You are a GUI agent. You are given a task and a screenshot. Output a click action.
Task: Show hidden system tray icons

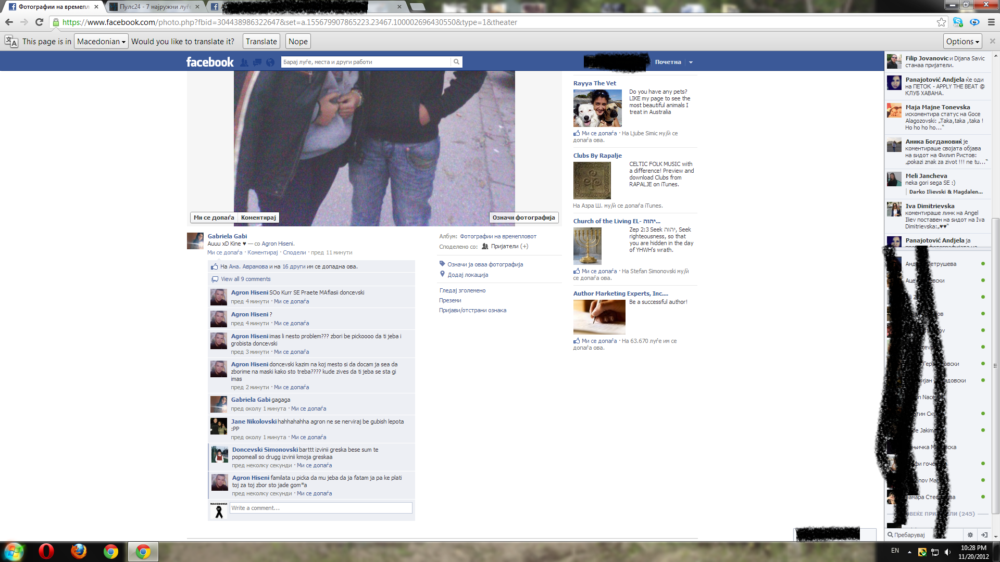click(x=909, y=552)
